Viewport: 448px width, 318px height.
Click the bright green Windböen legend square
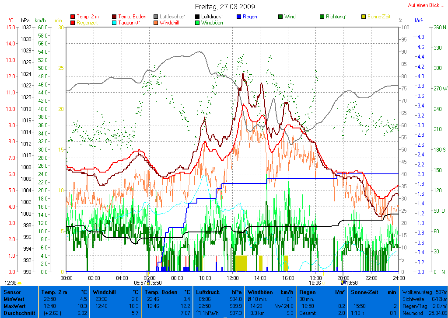pos(197,23)
